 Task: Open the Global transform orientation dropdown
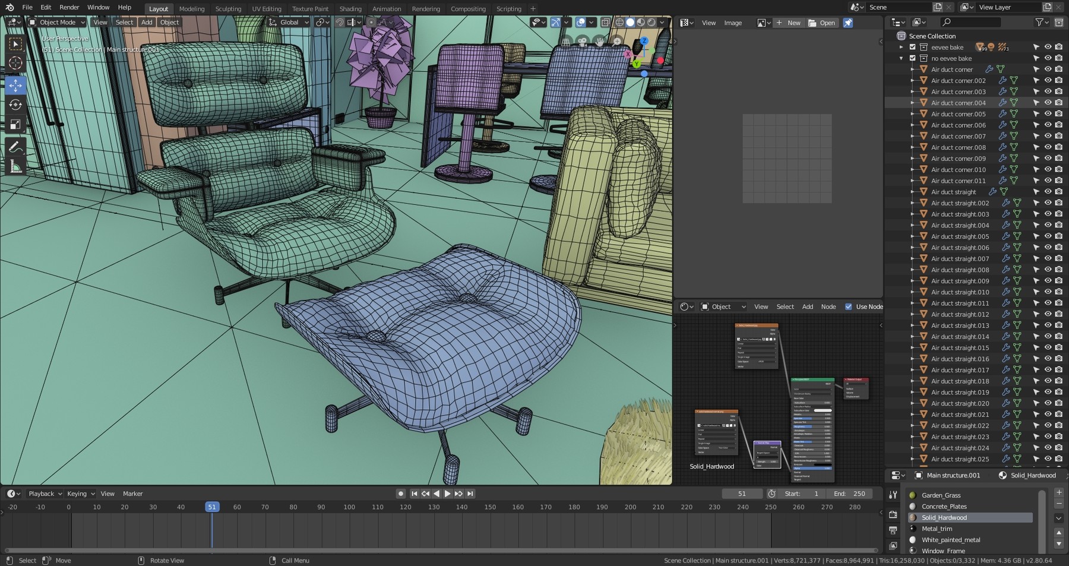coord(289,22)
